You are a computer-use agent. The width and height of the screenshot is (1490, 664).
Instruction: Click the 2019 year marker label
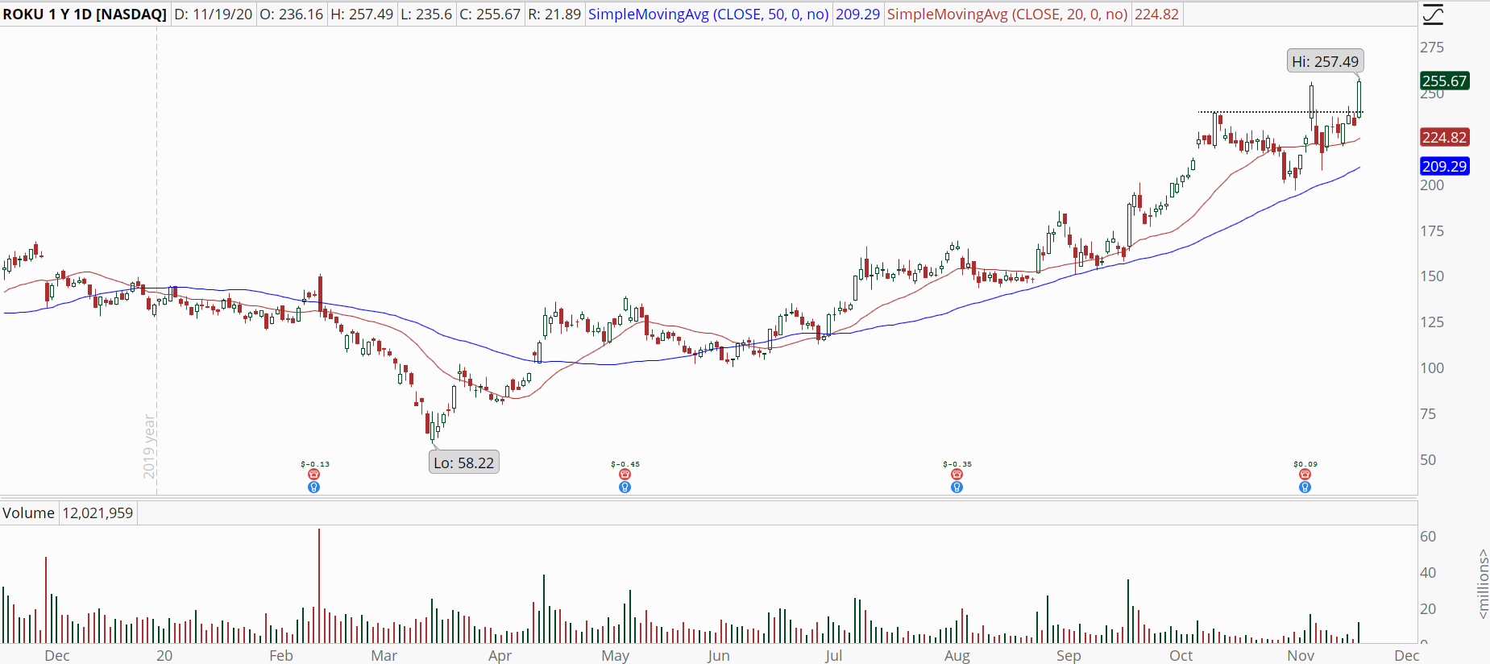tap(149, 446)
